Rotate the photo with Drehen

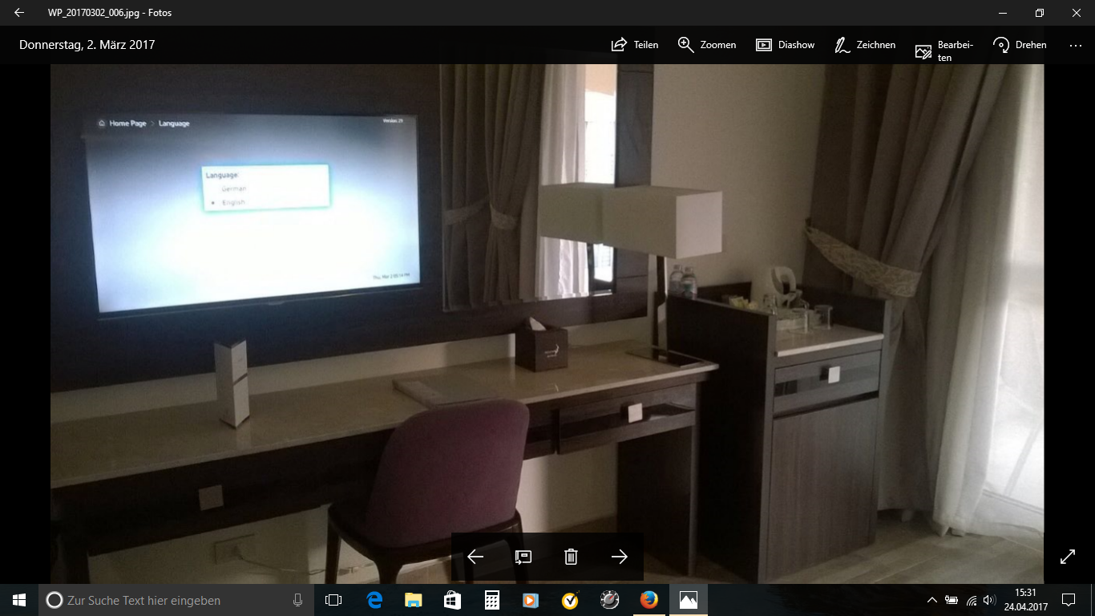coord(1019,45)
